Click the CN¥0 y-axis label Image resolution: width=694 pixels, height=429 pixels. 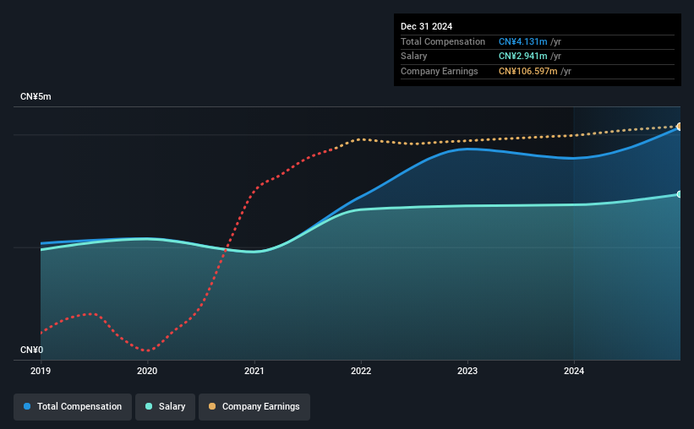[x=32, y=350]
